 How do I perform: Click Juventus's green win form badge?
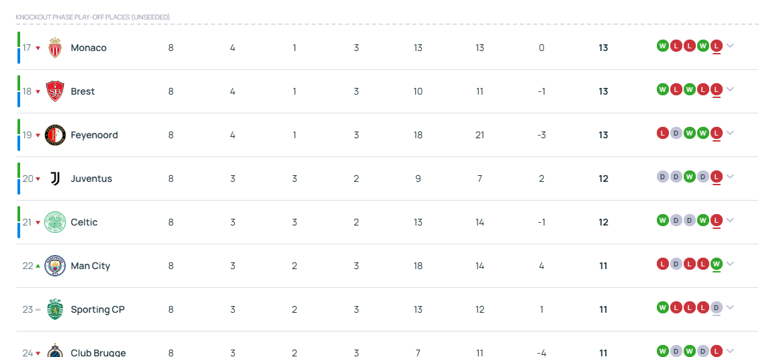pyautogui.click(x=690, y=176)
